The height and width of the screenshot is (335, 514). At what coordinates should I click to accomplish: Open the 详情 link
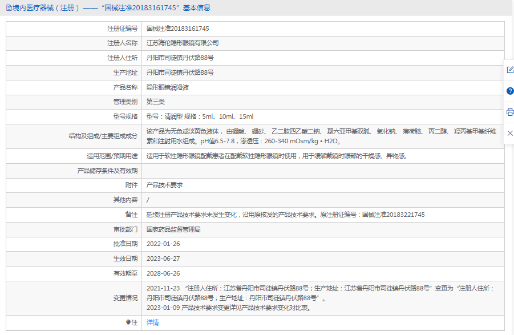pyautogui.click(x=153, y=322)
